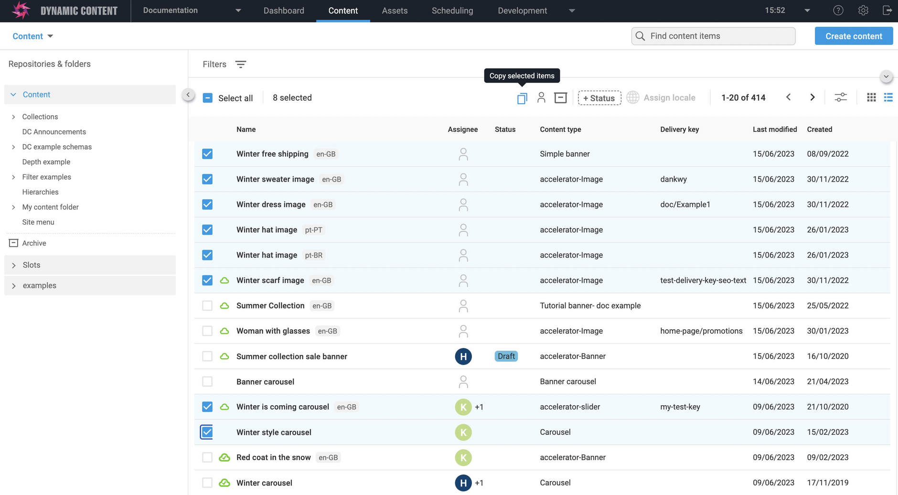Open the Assets tab

point(395,11)
